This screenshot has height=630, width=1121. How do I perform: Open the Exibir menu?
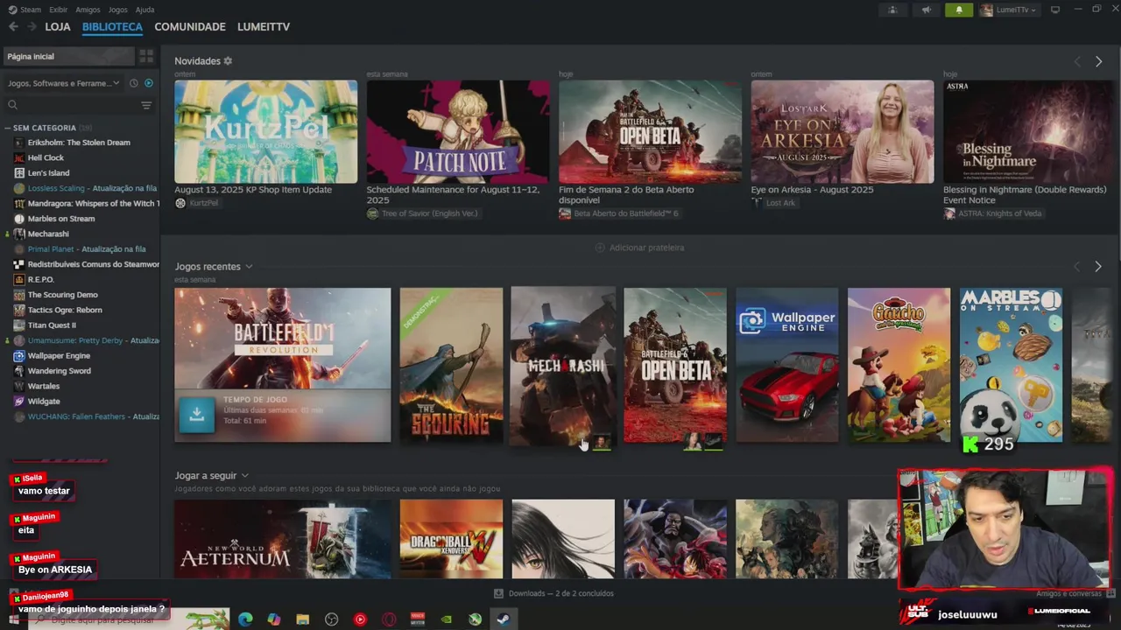pos(58,10)
